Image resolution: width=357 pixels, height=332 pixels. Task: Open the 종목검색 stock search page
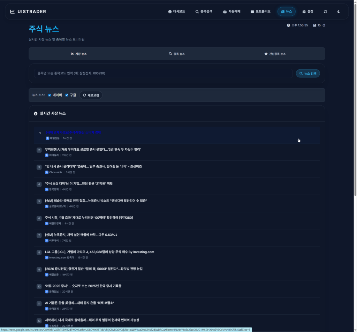coord(204,12)
